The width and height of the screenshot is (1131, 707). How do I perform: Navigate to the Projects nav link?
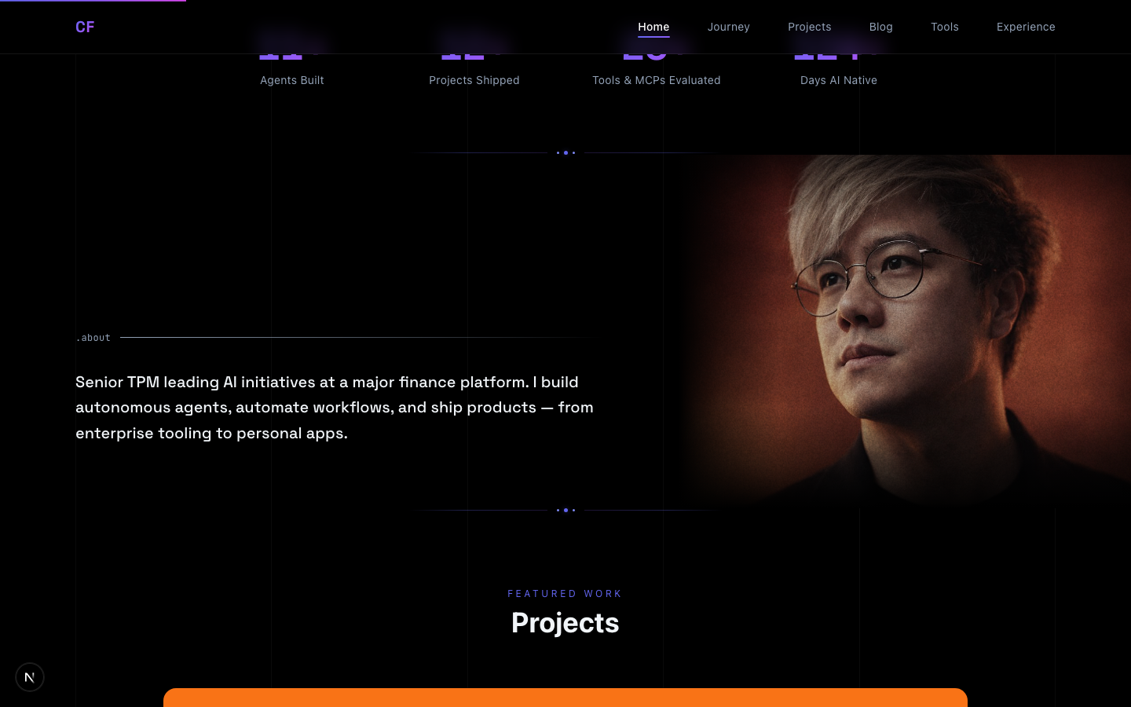coord(810,27)
